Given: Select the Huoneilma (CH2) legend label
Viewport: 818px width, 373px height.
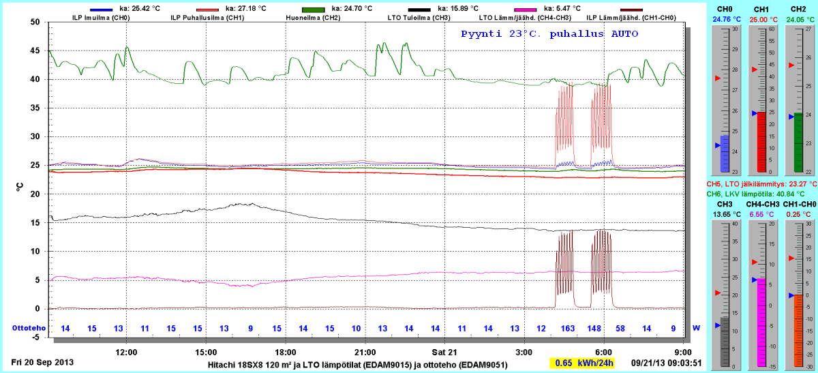Looking at the screenshot, I should coord(314,18).
